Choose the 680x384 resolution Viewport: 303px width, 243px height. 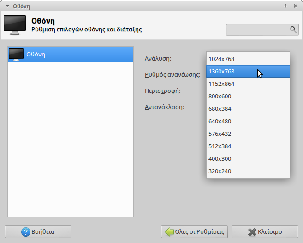(x=248, y=109)
